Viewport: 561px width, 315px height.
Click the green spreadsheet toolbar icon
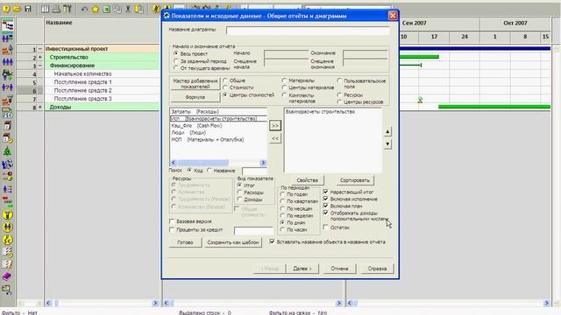(106, 9)
